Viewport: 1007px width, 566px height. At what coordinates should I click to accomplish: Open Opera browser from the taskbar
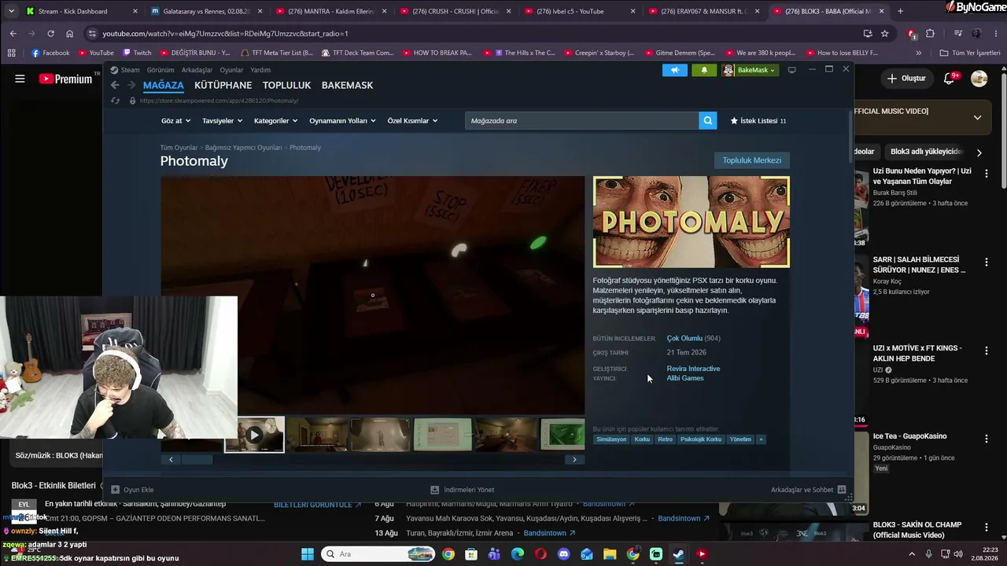click(540, 554)
